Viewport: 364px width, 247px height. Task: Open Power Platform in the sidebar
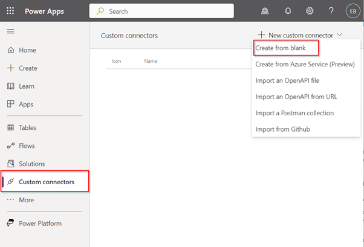coord(40,223)
